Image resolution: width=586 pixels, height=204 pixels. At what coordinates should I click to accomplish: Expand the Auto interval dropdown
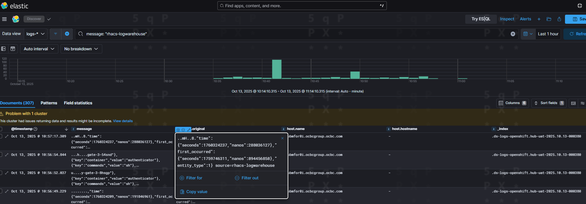39,49
